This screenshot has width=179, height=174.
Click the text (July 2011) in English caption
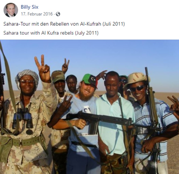(87, 33)
